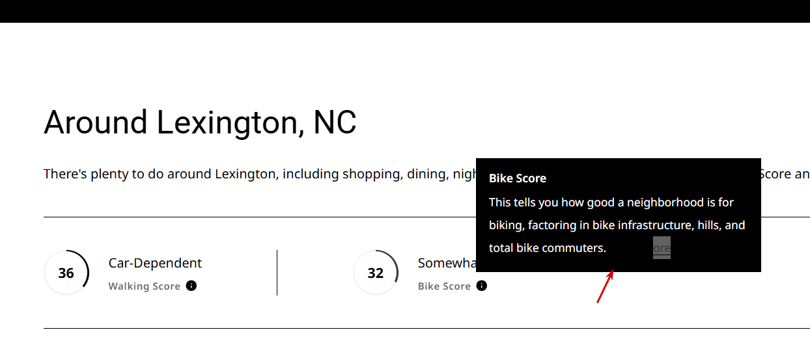810x358 pixels.
Task: Click the bike score 32 circle
Action: 376,273
